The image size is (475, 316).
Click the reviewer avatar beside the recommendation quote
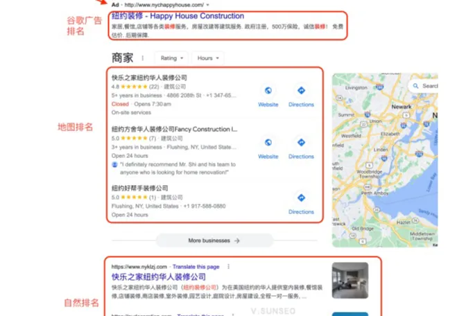pos(115,165)
